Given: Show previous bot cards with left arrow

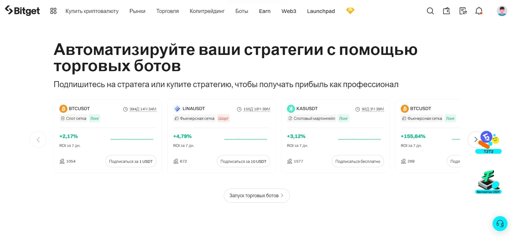Looking at the screenshot, I should [38, 140].
